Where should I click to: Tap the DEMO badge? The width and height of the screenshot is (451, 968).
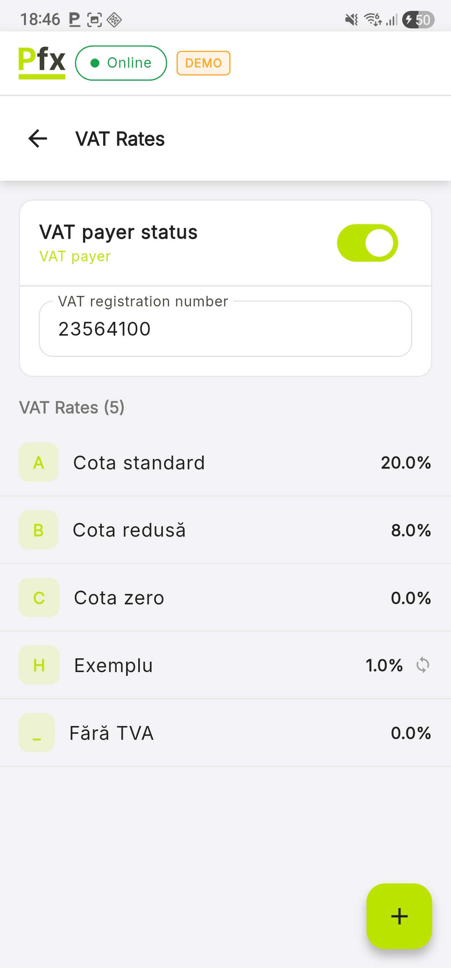tap(203, 63)
